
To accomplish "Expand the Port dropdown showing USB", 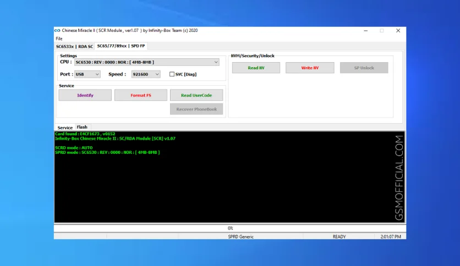I will pos(87,74).
